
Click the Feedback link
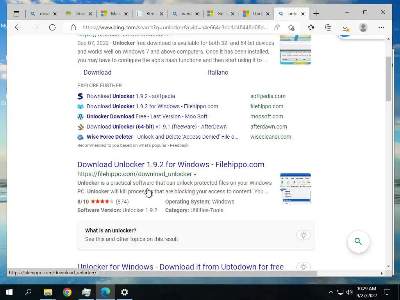point(179,145)
